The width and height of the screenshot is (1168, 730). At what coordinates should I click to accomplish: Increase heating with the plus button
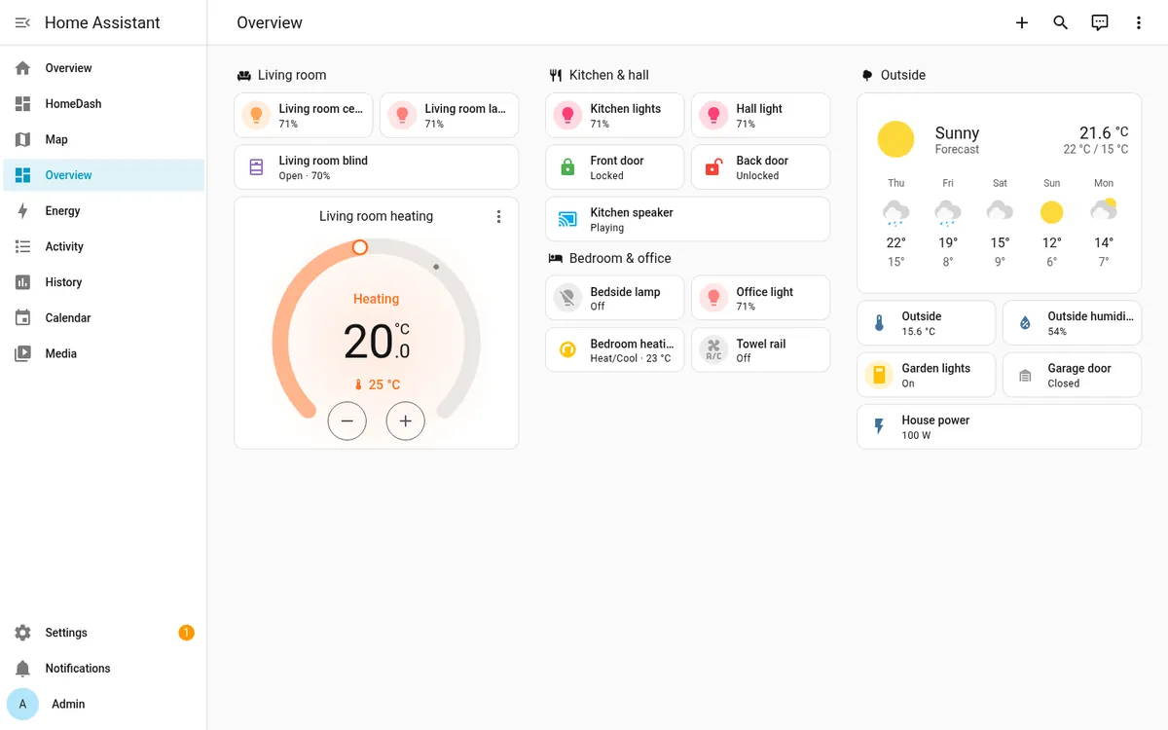406,420
